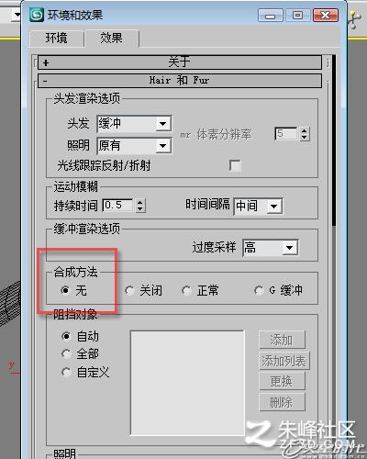This screenshot has height=459, width=367.
Task: Click the dialog's vertical scrollbar
Action: [333, 140]
